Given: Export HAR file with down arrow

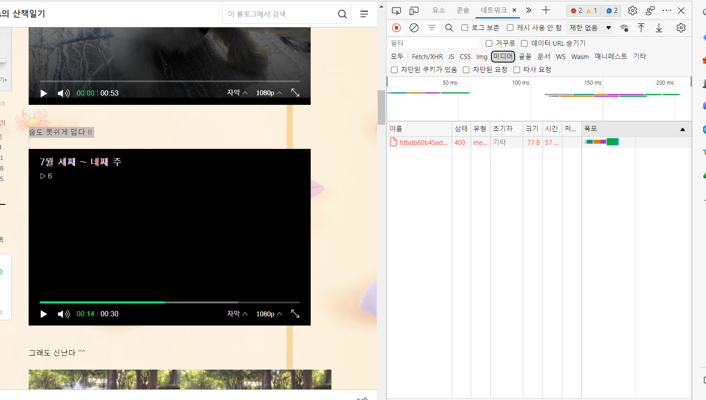Looking at the screenshot, I should point(659,28).
